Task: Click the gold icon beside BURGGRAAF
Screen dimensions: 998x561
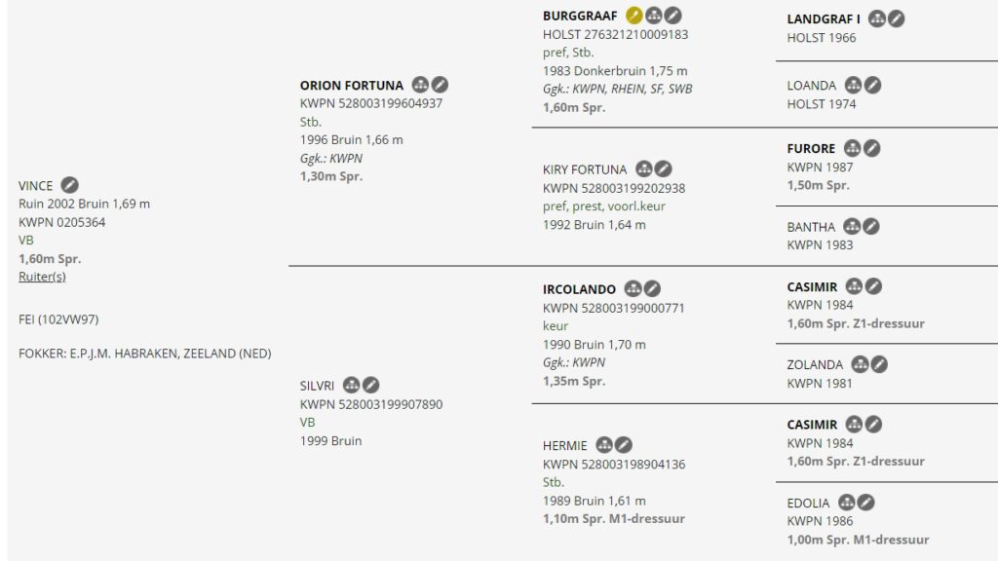Action: (x=633, y=16)
